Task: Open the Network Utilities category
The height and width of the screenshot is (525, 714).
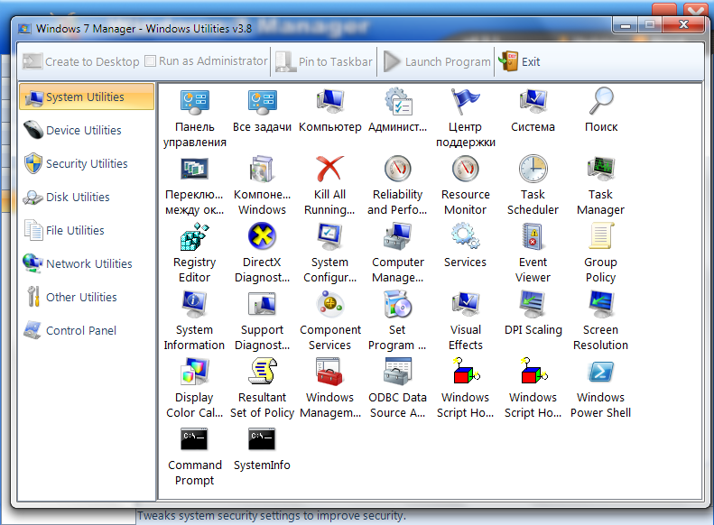Action: click(88, 263)
